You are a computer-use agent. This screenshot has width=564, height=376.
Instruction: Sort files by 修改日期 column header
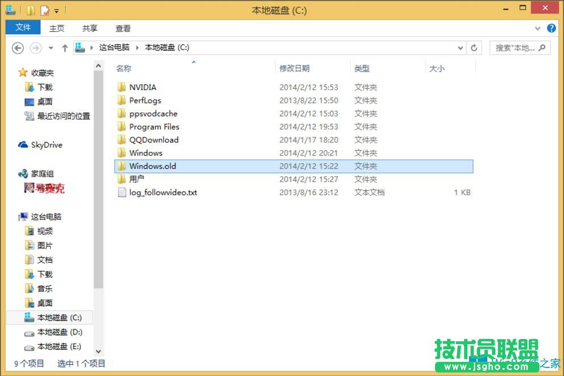tap(296, 68)
